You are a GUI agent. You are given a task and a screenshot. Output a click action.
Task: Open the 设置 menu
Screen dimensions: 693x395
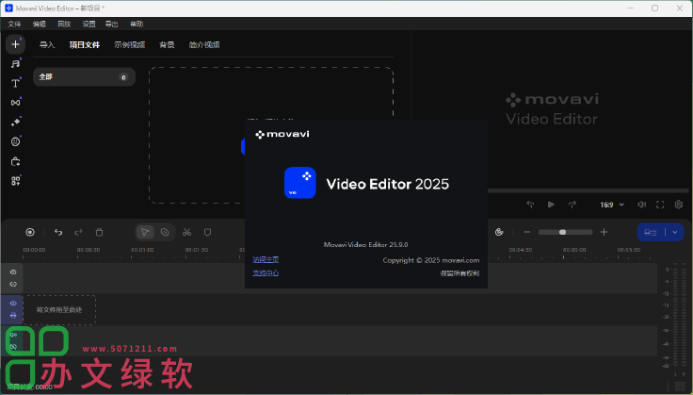tap(89, 24)
